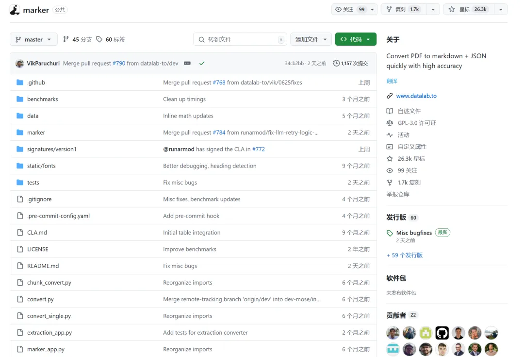
Task: Open the 发行版 releases heading
Action: point(396,218)
